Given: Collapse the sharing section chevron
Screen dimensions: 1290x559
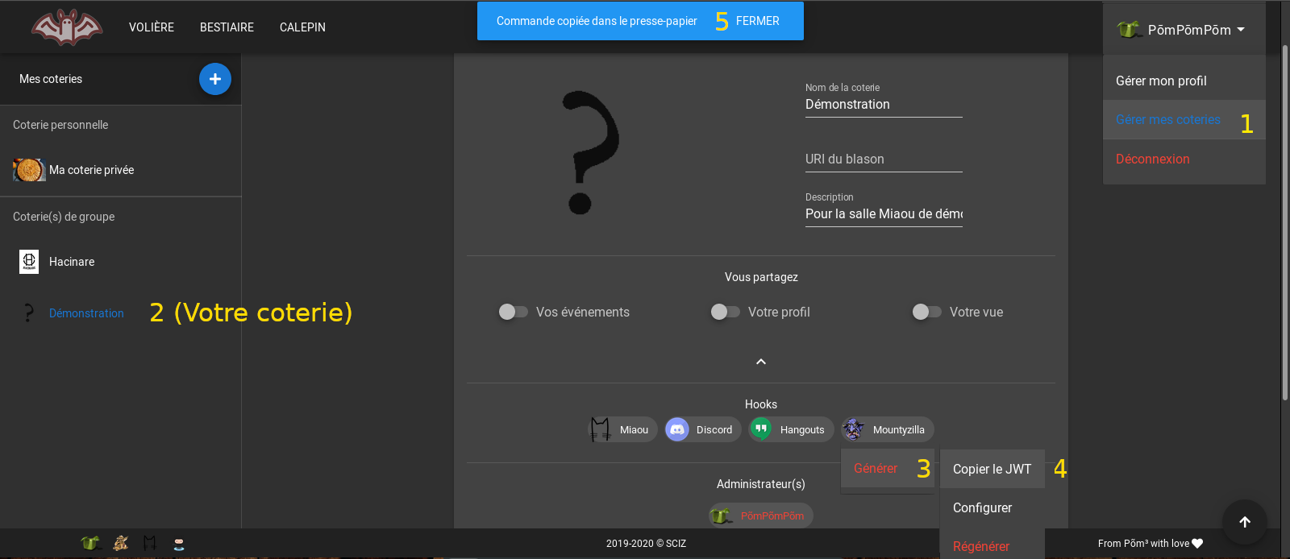Looking at the screenshot, I should point(761,362).
